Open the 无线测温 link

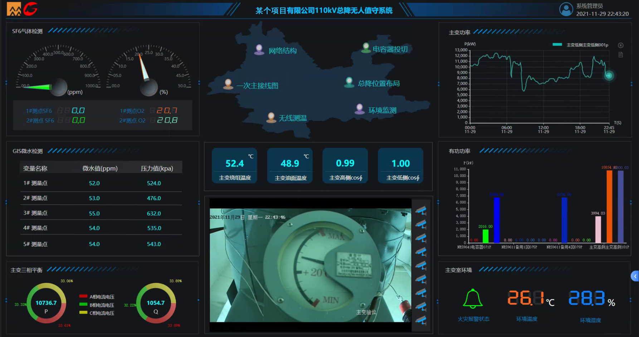[293, 118]
